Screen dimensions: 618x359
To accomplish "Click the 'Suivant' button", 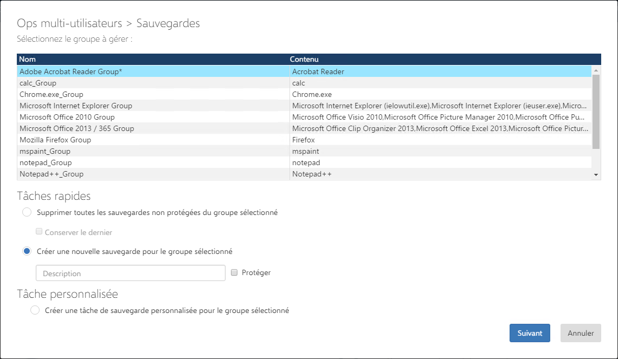I will [530, 333].
